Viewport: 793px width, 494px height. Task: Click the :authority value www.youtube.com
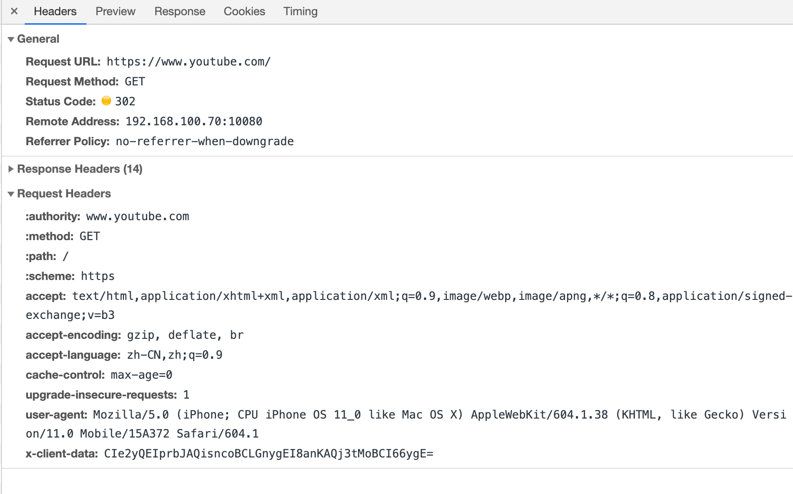tap(138, 216)
